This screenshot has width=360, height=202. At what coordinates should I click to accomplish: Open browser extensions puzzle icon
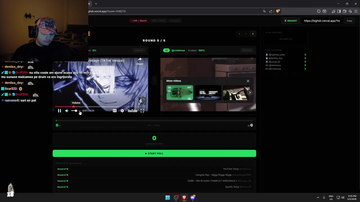tap(319, 11)
